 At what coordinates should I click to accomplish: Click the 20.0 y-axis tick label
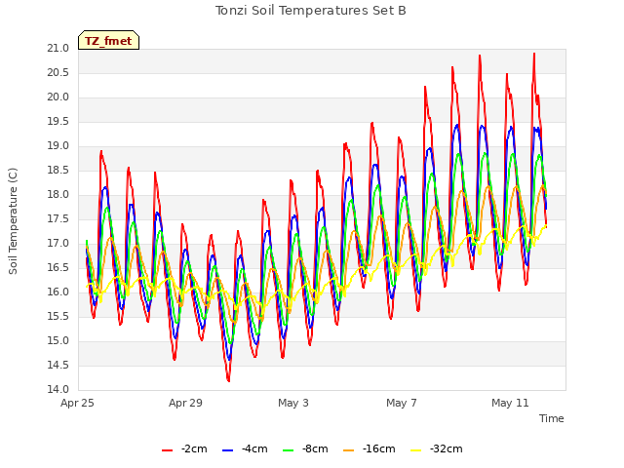click(58, 97)
